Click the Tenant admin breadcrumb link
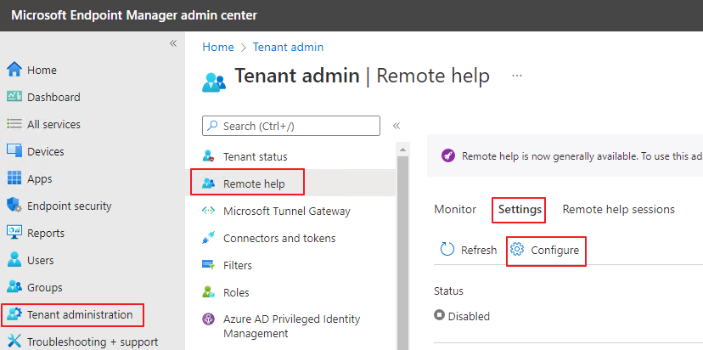The image size is (703, 350). pos(288,47)
